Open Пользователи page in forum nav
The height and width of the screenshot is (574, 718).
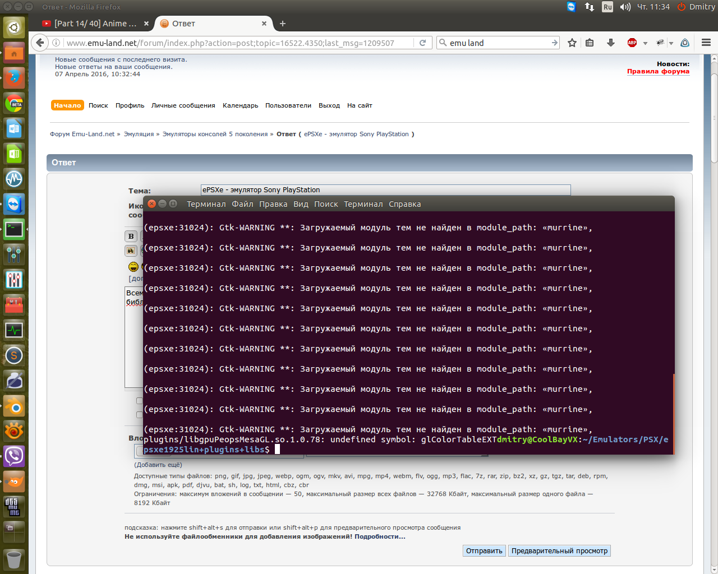[x=288, y=105]
